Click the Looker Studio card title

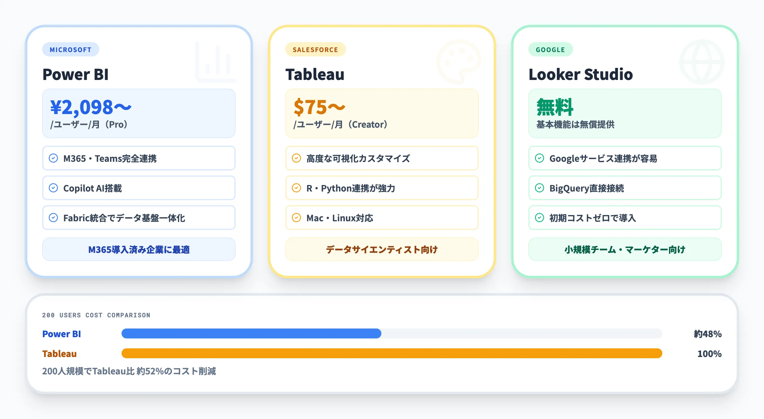581,74
